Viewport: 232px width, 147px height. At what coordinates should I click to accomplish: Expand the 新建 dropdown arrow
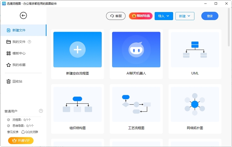tap(189, 16)
